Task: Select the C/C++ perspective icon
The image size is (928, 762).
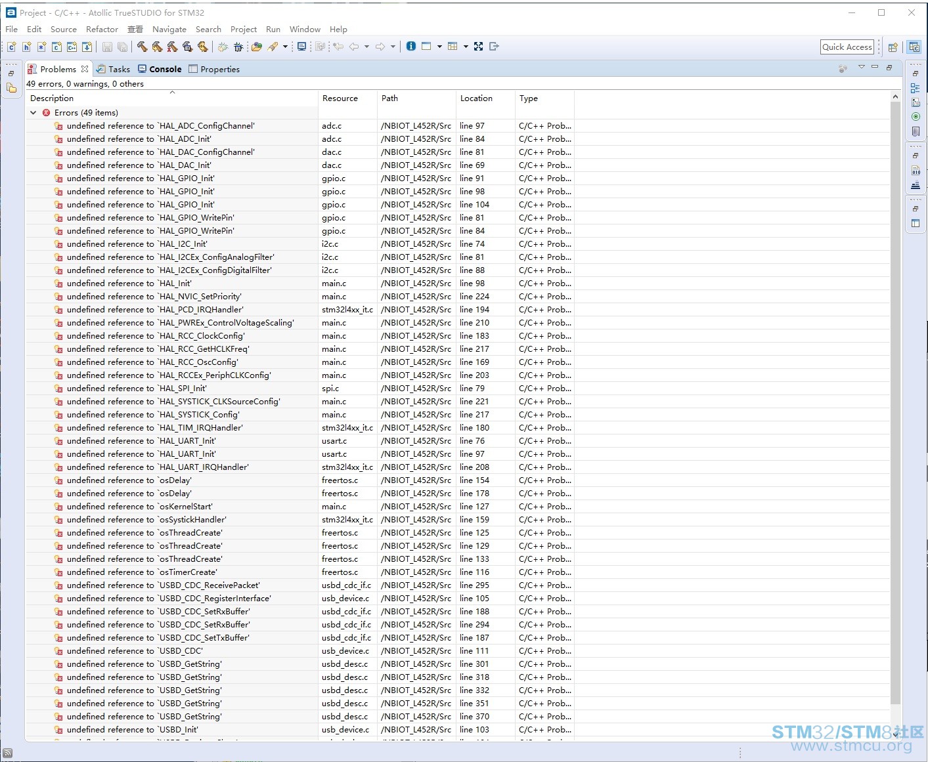Action: pos(914,47)
